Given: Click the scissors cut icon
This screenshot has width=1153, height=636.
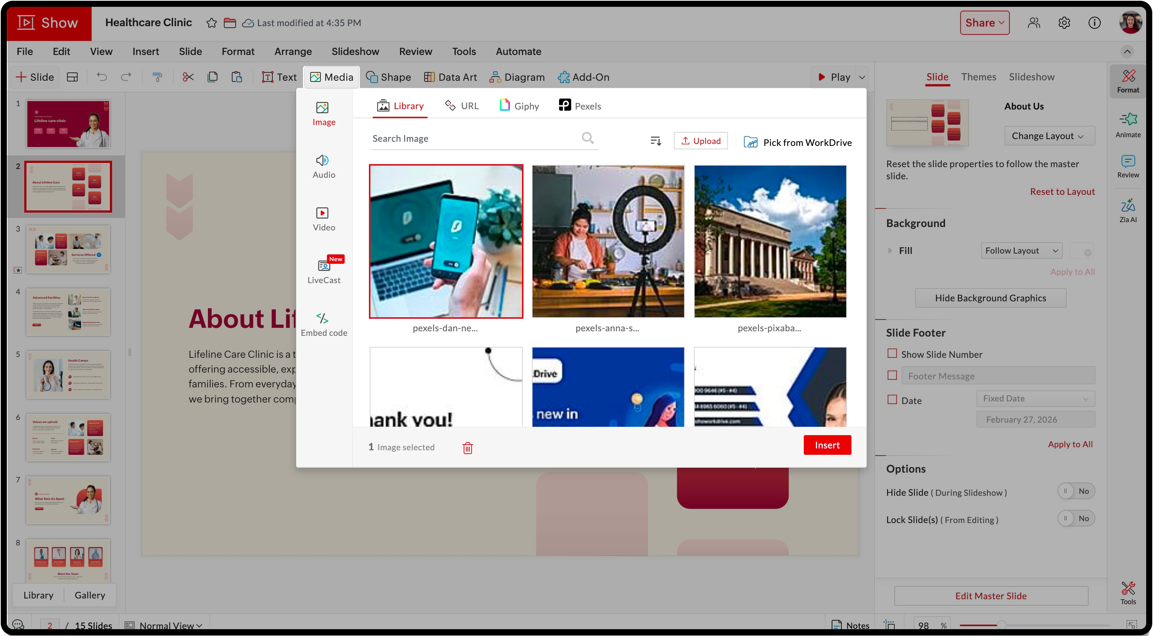Looking at the screenshot, I should [x=188, y=77].
